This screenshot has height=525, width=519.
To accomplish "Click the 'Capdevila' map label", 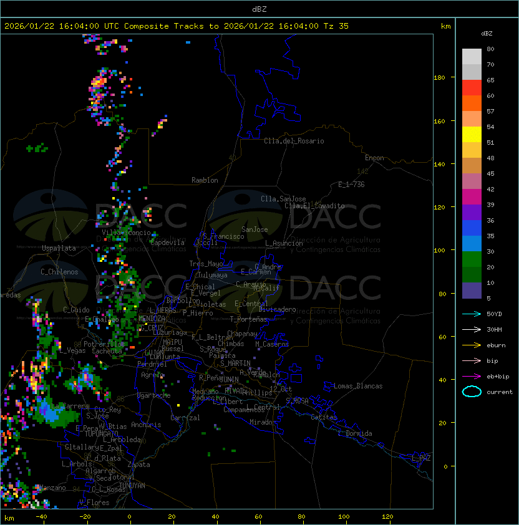I will click(167, 243).
